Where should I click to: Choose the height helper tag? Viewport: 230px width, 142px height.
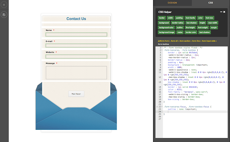(x=202, y=23)
